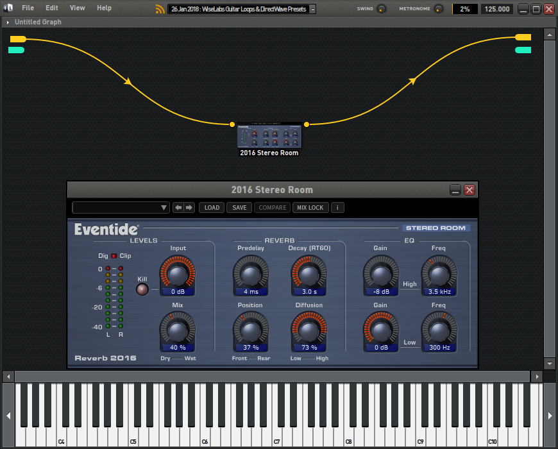558x449 pixels.
Task: Go to next preset arrow
Action: click(189, 207)
